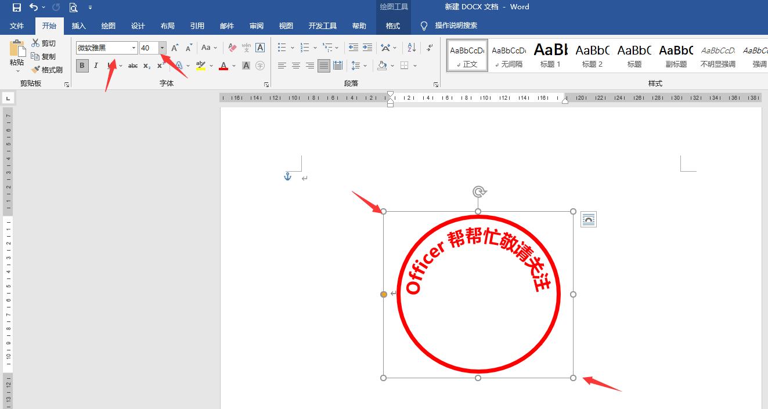The width and height of the screenshot is (768, 409).
Task: Expand the font name dropdown (微软雅黑)
Action: [x=134, y=48]
